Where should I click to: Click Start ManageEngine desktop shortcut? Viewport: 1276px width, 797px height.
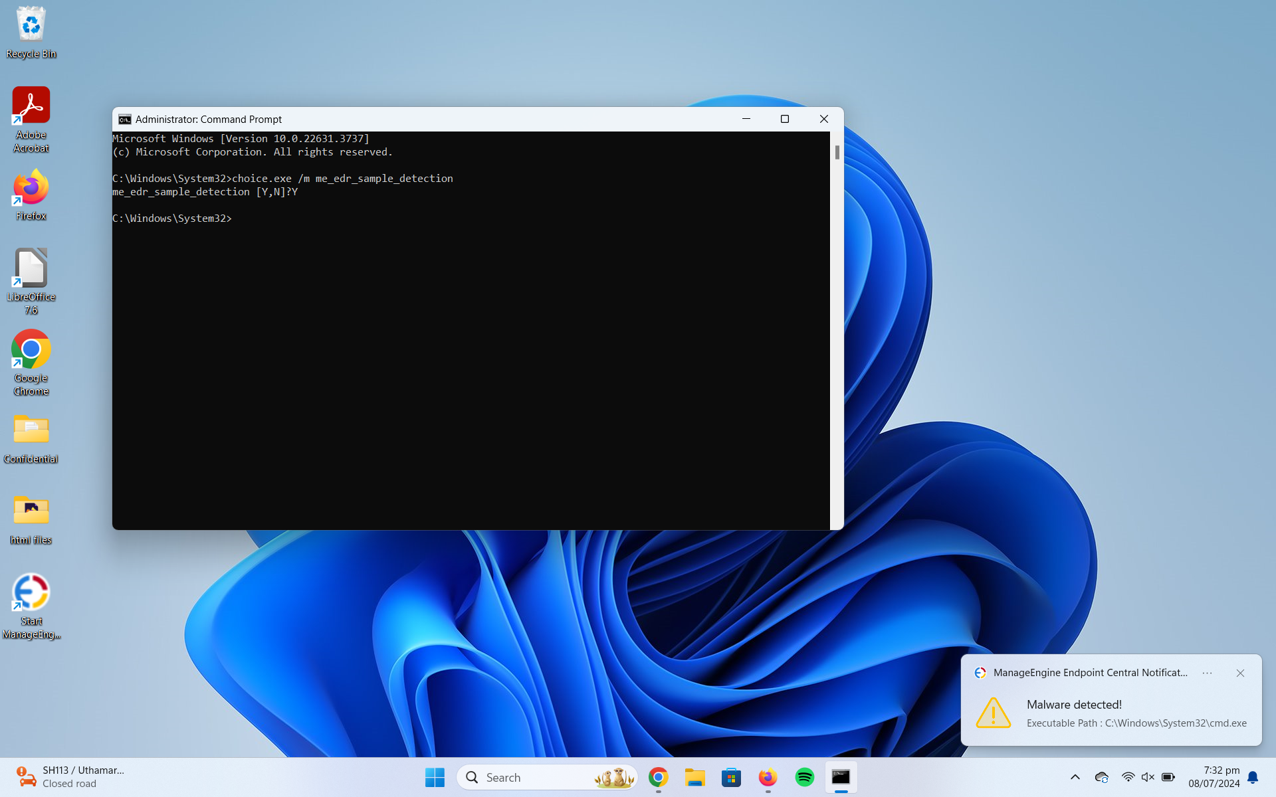31,592
